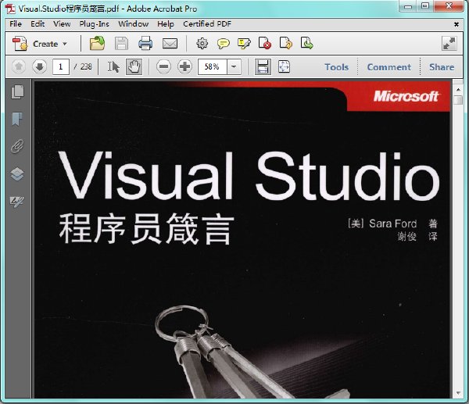Print the document with the printer icon
This screenshot has width=469, height=404.
tap(145, 44)
